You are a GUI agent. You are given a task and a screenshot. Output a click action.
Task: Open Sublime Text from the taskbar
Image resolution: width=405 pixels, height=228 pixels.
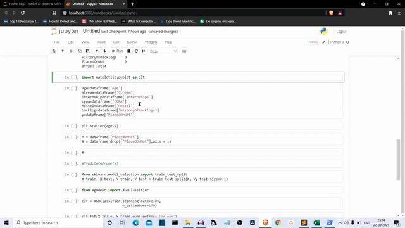point(304,222)
